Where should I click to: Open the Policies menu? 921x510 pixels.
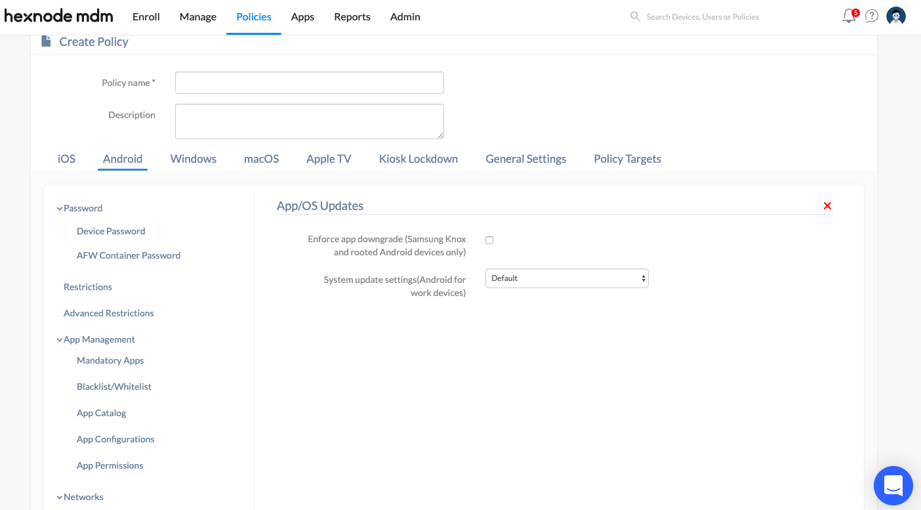click(x=254, y=16)
